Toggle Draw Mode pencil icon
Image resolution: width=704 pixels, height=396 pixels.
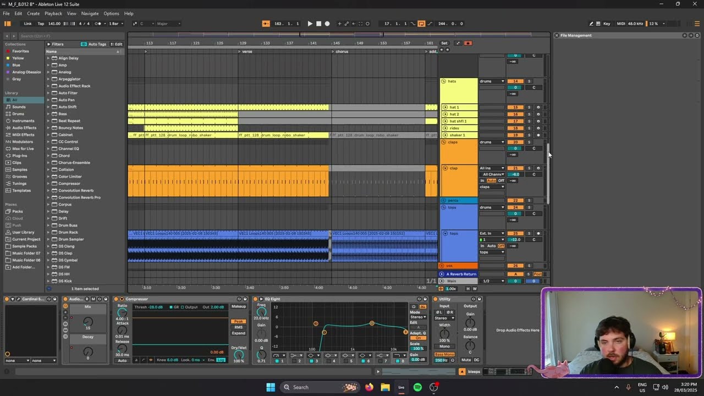(591, 24)
